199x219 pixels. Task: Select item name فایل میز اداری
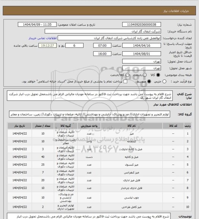131,180
